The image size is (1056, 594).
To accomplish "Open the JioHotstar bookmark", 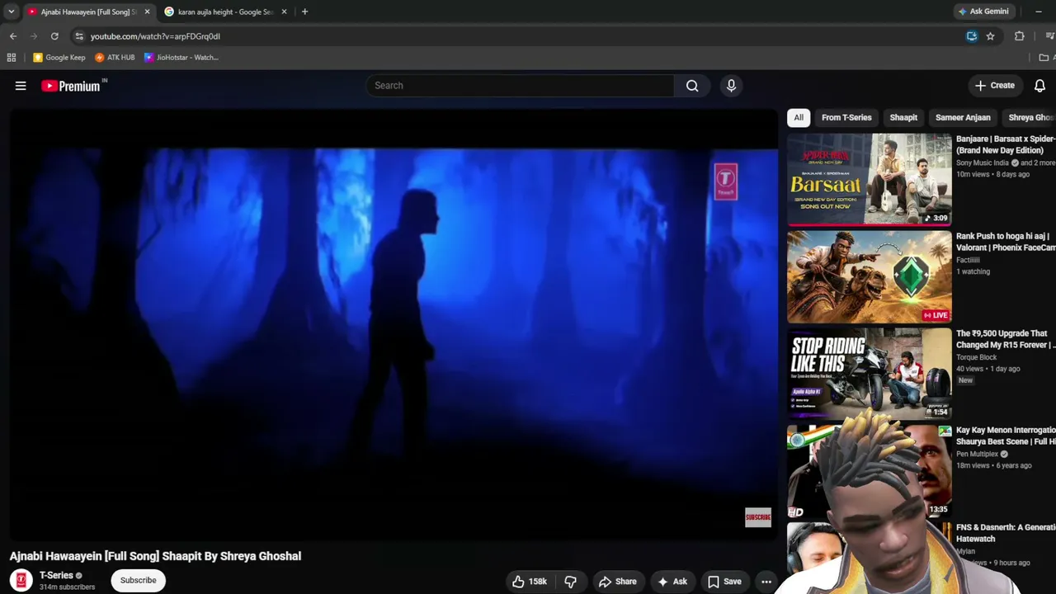I will (181, 58).
